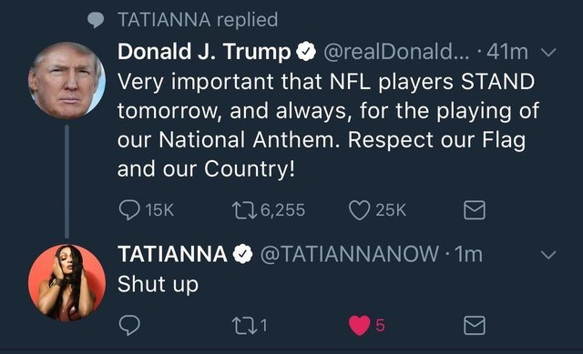This screenshot has height=354, width=583.
Task: Retweet the NFL players tweet
Action: click(x=244, y=210)
